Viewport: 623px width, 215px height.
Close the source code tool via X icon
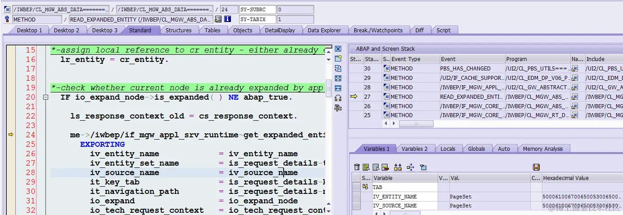click(338, 49)
